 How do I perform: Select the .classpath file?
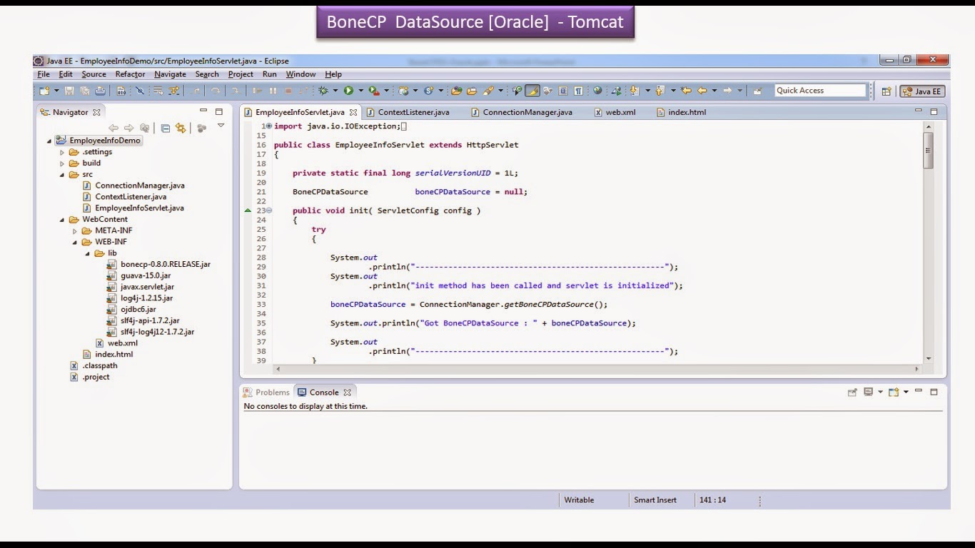point(100,366)
